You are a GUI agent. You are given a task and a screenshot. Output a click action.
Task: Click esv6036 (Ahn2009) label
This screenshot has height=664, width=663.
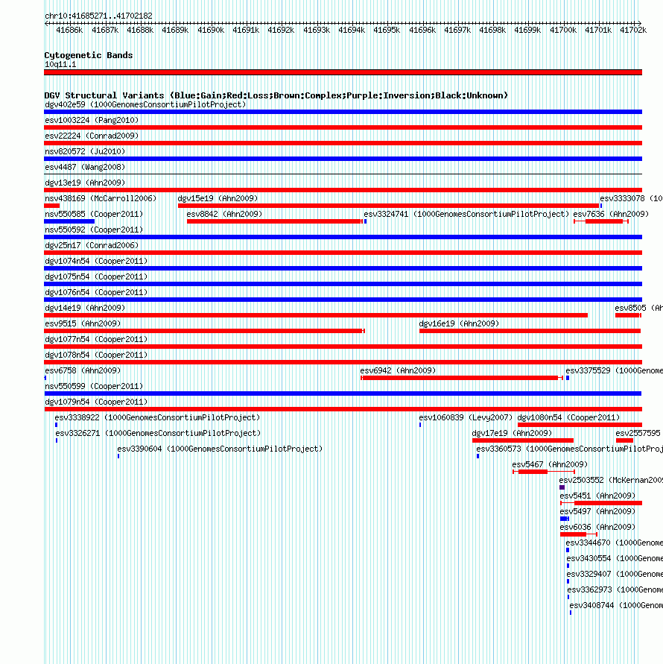click(x=597, y=528)
